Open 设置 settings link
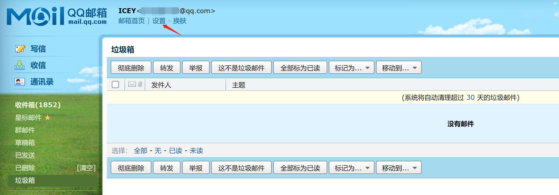Viewport: 559px width, 195px height. point(159,21)
